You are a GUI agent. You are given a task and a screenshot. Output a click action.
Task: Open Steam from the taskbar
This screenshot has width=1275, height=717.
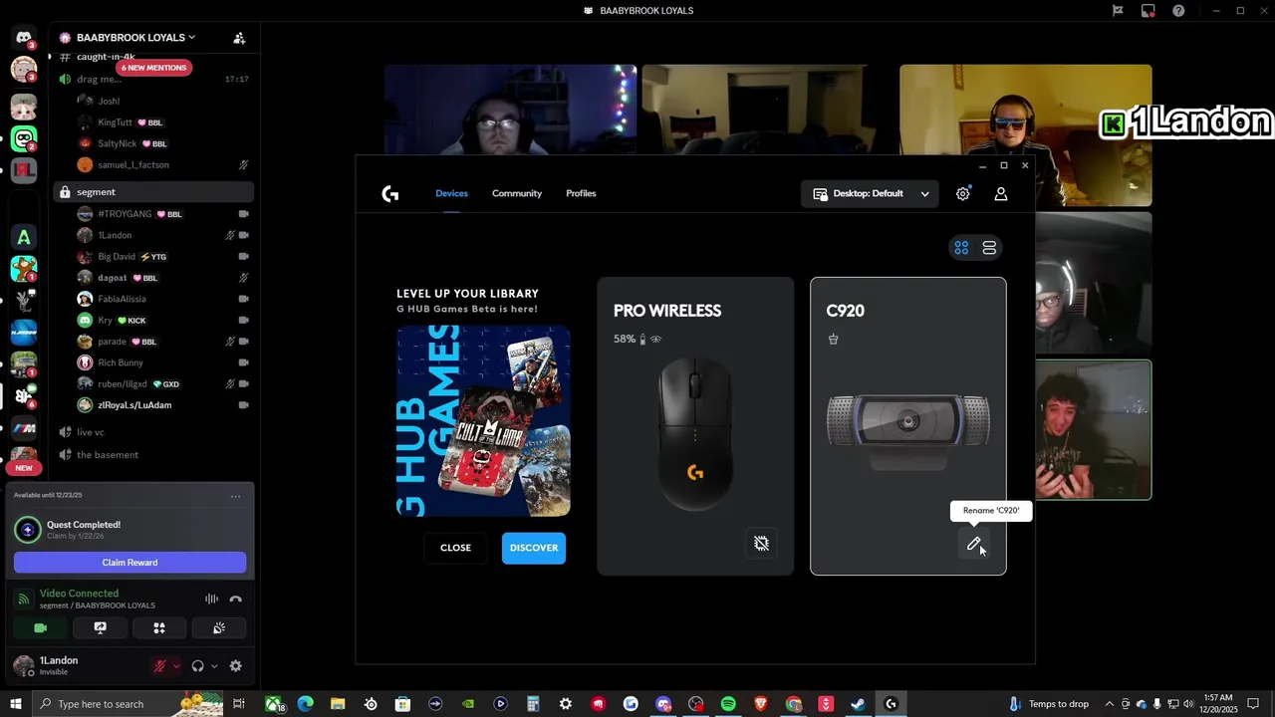[858, 704]
